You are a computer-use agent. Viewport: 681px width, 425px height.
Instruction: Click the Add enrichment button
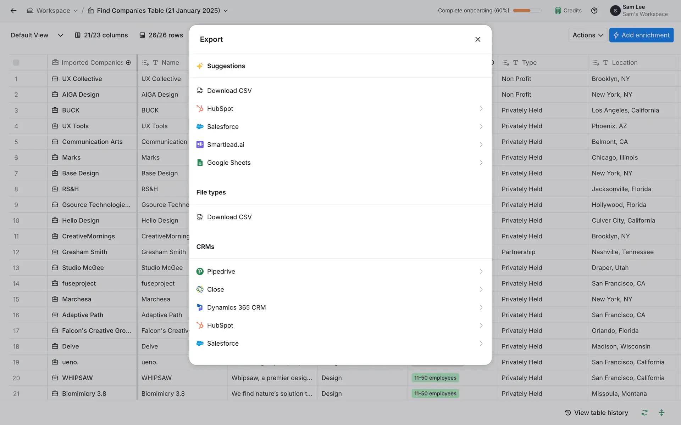(x=641, y=35)
